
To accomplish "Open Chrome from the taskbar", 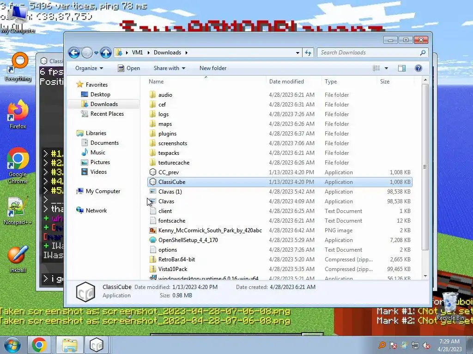I will pos(39,345).
